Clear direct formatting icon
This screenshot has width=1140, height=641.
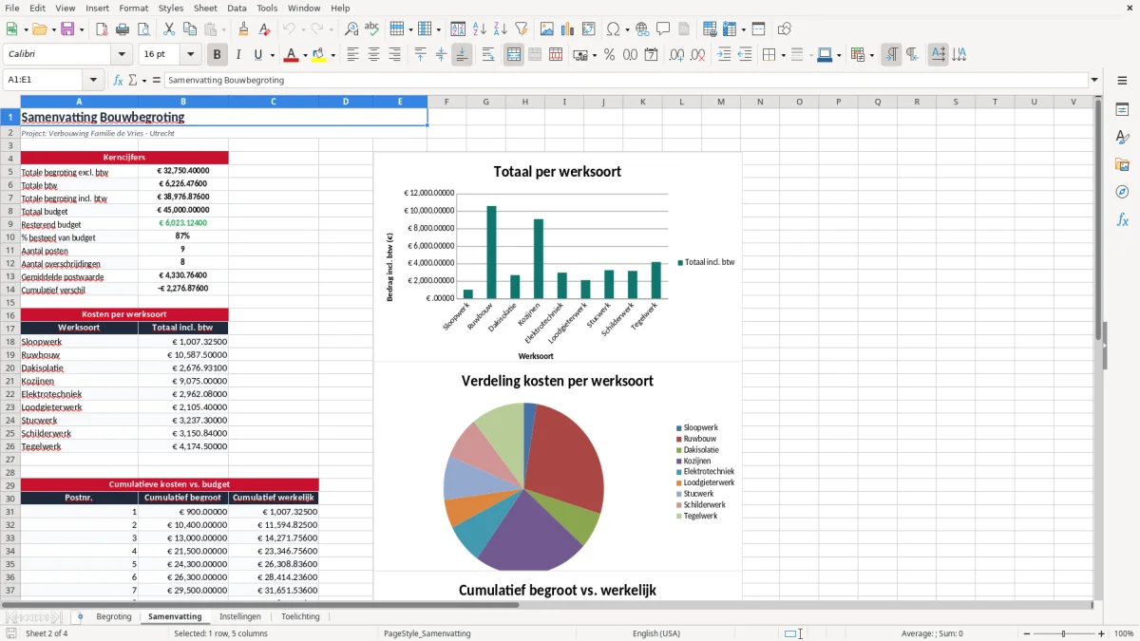pyautogui.click(x=263, y=29)
